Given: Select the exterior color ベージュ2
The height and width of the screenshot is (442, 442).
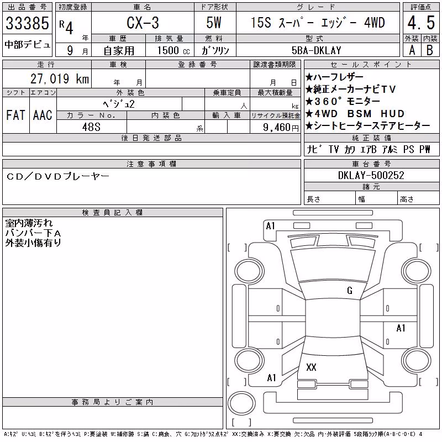Looking at the screenshot, I should (119, 104).
